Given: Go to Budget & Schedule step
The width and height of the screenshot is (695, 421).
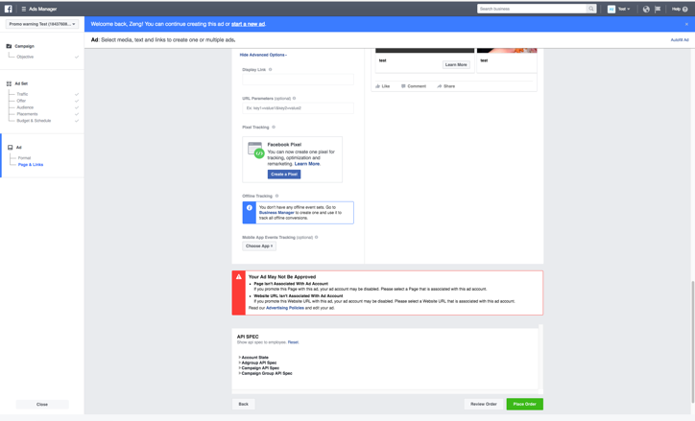Looking at the screenshot, I should click(x=34, y=121).
